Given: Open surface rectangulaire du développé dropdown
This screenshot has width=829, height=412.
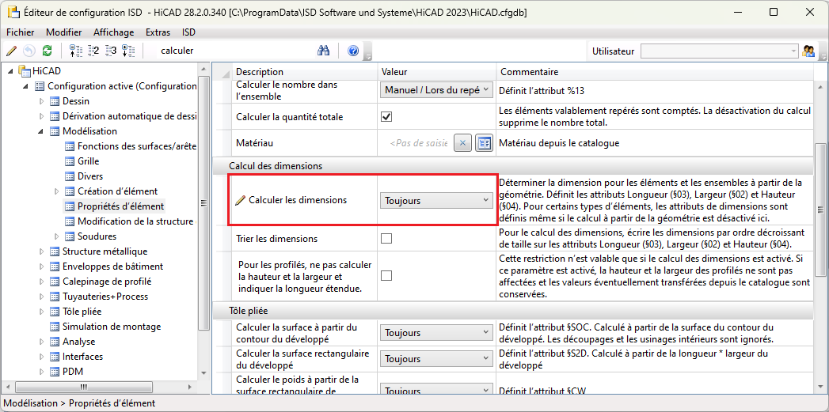Looking at the screenshot, I should point(436,359).
